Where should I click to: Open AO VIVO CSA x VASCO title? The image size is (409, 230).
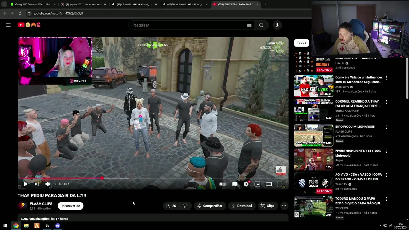click(359, 177)
